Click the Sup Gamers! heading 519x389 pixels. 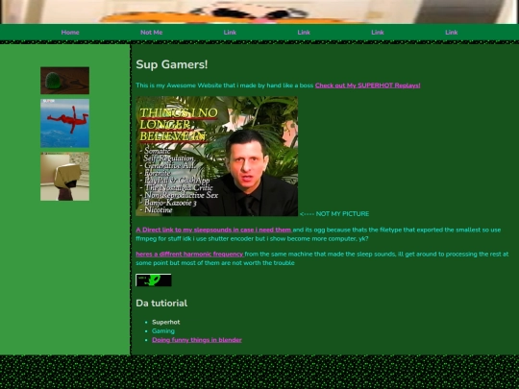pyautogui.click(x=172, y=64)
